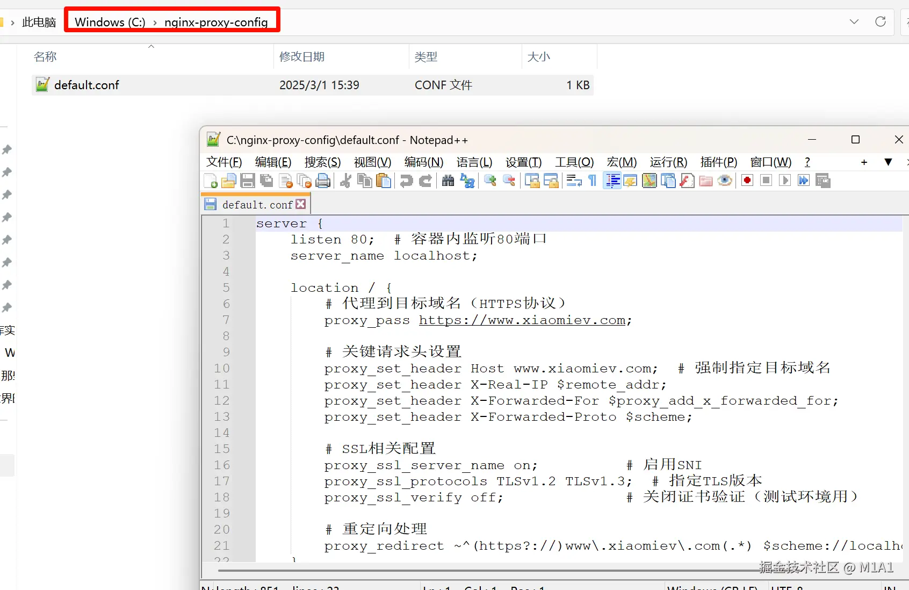Open the Replace dialog icon
Viewport: 909px width, 590px height.
coord(467,181)
